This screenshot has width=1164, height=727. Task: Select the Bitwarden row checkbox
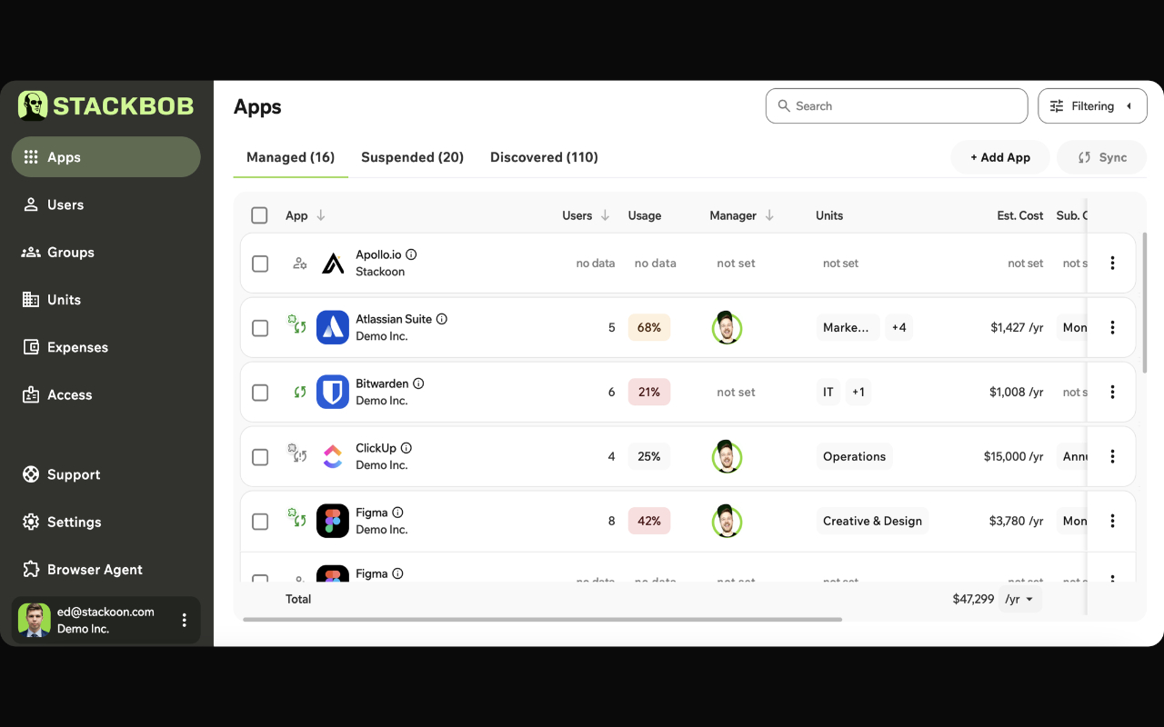click(x=260, y=393)
